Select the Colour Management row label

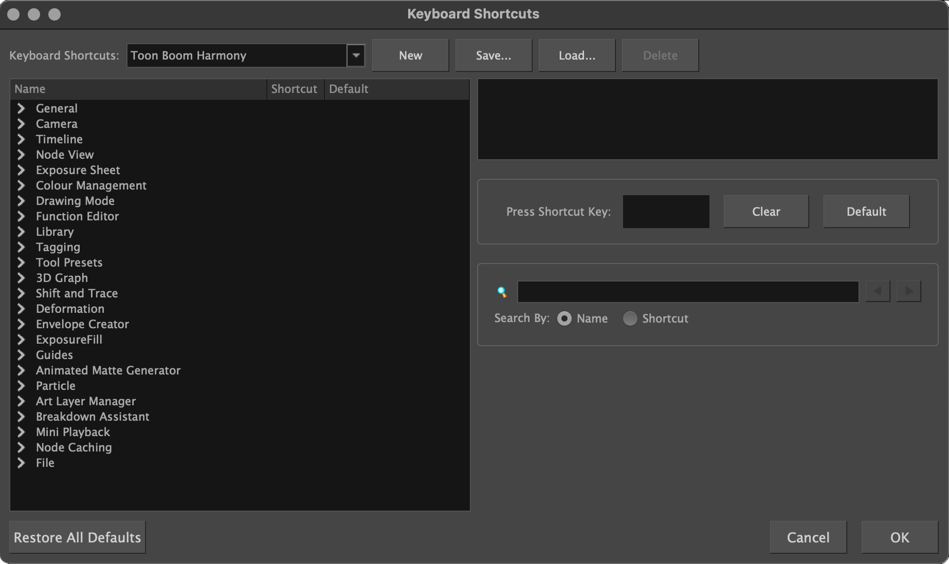tap(91, 185)
